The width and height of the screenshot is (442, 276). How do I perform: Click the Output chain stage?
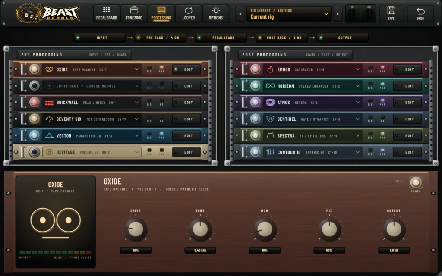(342, 38)
